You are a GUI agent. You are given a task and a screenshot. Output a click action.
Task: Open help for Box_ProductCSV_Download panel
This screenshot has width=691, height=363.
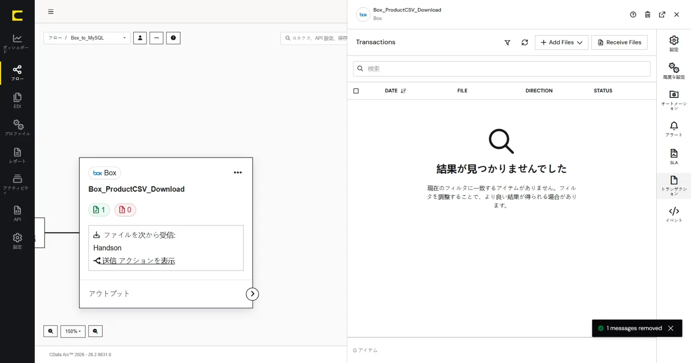pos(633,14)
